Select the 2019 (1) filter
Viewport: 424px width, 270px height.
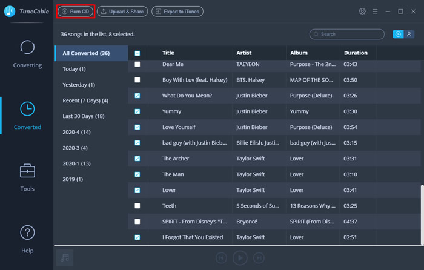(73, 179)
